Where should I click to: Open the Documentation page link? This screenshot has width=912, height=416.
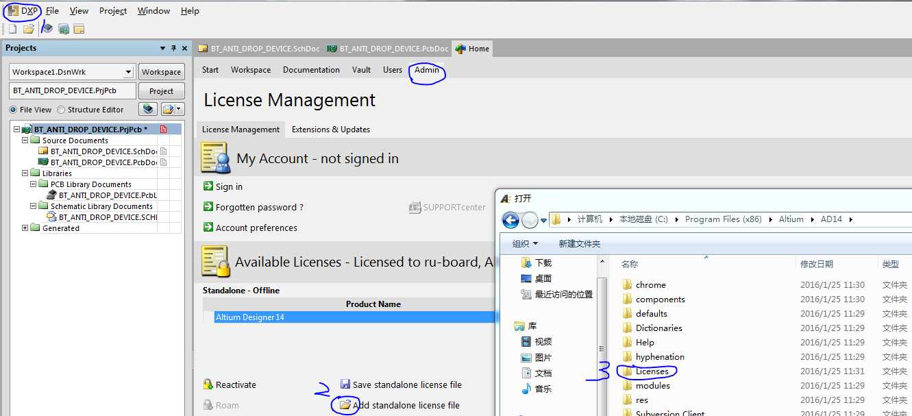[x=311, y=70]
